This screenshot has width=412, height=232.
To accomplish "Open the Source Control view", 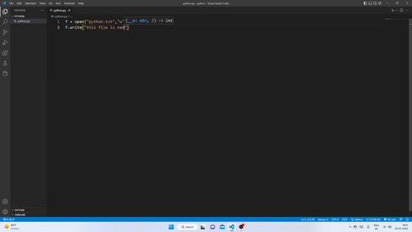I will click(x=5, y=32).
